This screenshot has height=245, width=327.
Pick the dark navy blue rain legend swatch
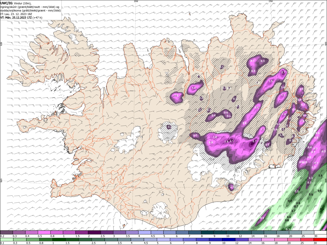(x=228, y=240)
